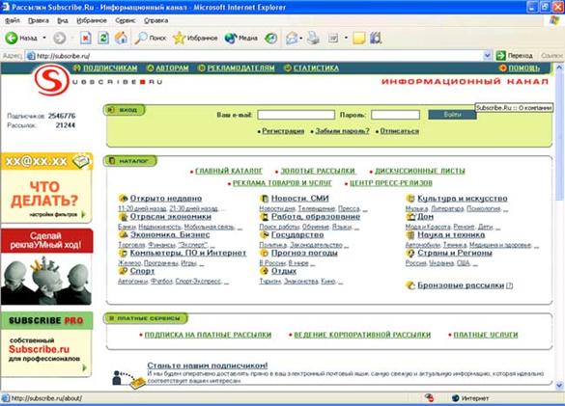Open the Справка menu
565x406 pixels.
(156, 20)
